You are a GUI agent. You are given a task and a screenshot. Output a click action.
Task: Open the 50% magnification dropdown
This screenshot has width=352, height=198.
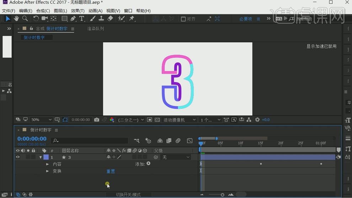click(x=41, y=120)
